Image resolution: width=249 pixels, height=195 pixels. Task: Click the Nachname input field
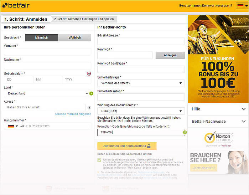(47, 66)
